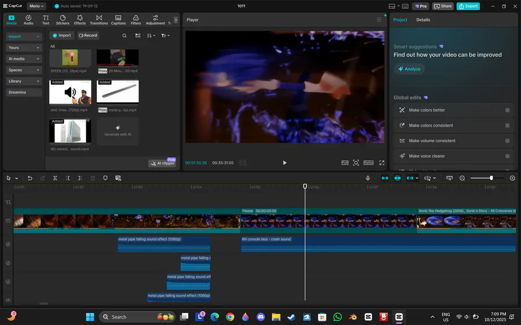Switch media grid view layout

(138, 35)
